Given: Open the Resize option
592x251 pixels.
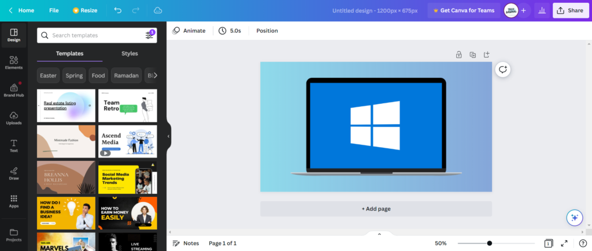Looking at the screenshot, I should point(85,10).
